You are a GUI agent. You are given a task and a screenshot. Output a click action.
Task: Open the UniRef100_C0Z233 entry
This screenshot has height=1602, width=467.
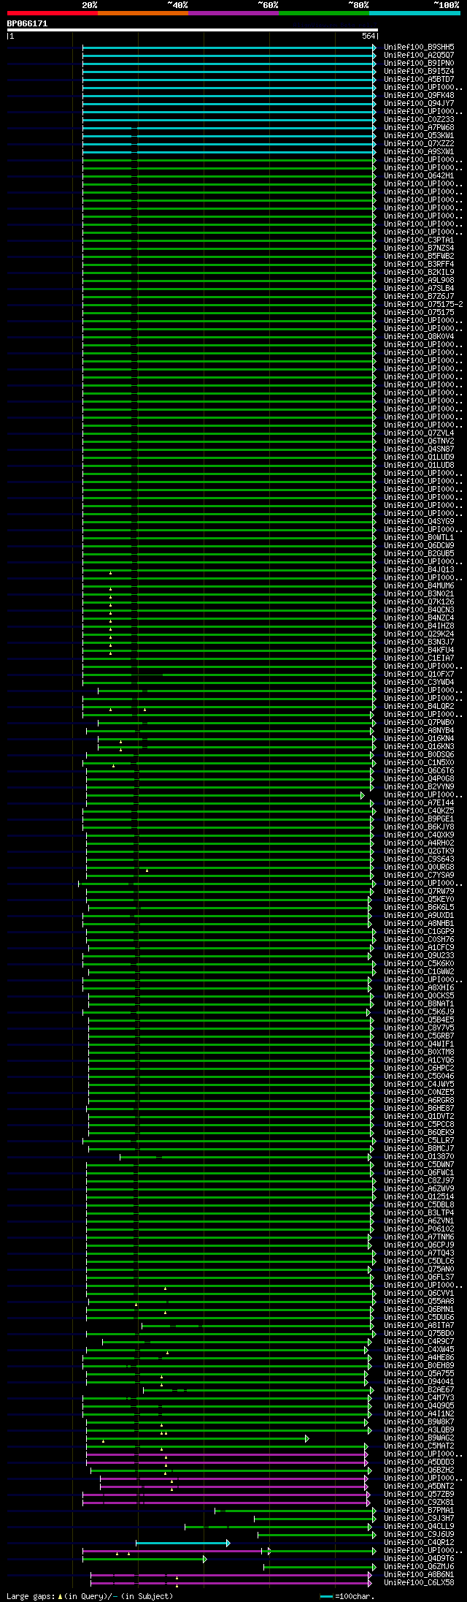click(419, 120)
